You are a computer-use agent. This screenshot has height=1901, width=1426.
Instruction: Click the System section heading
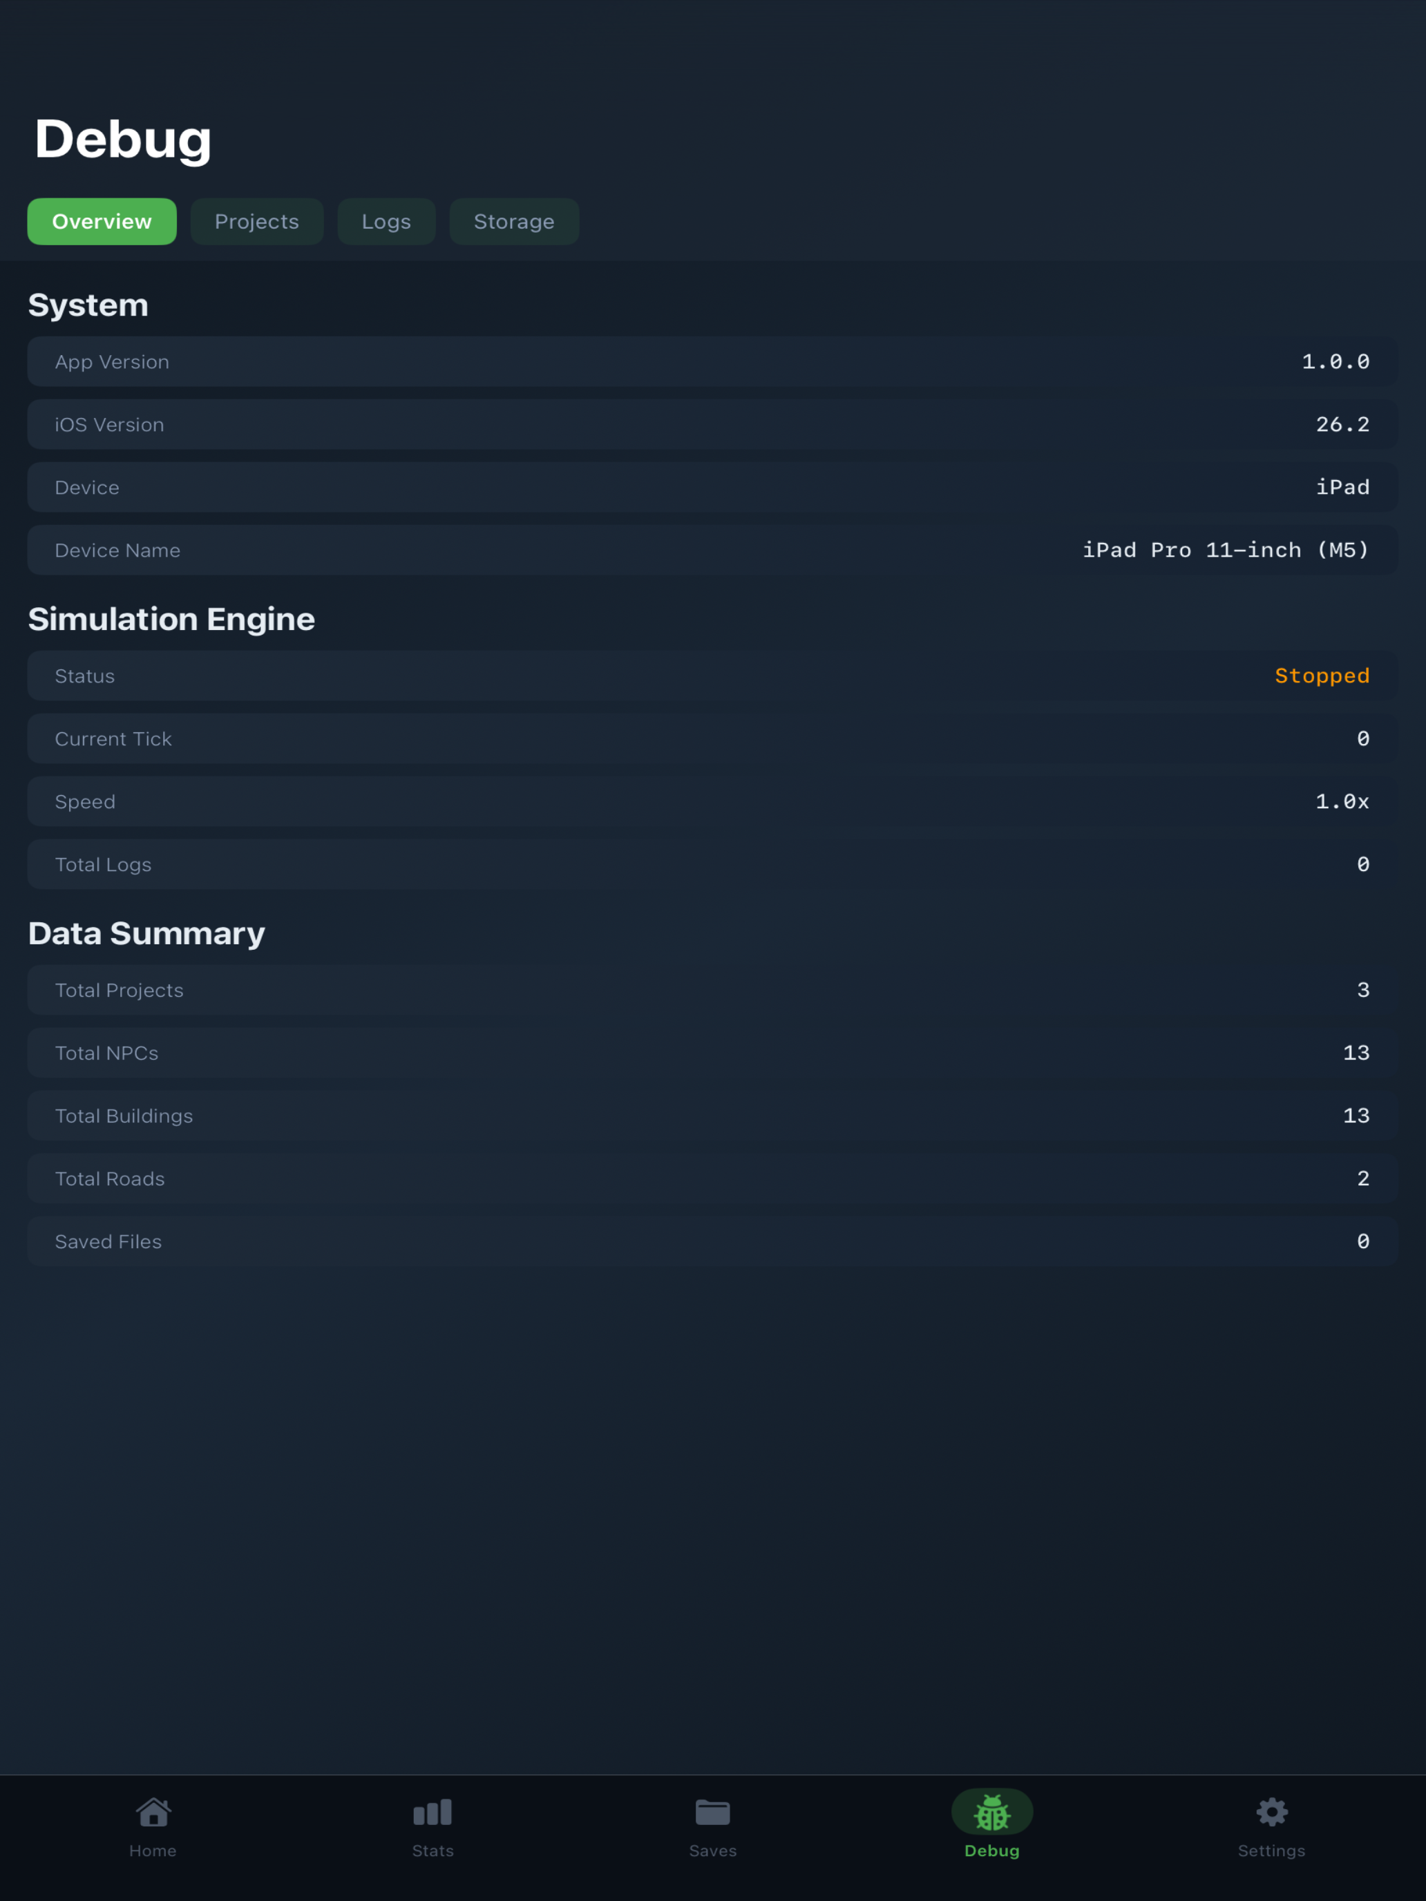[x=88, y=305]
